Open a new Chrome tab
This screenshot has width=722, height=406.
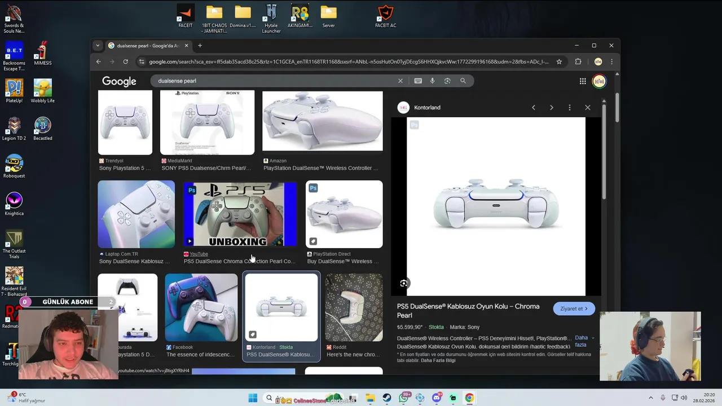click(x=200, y=46)
